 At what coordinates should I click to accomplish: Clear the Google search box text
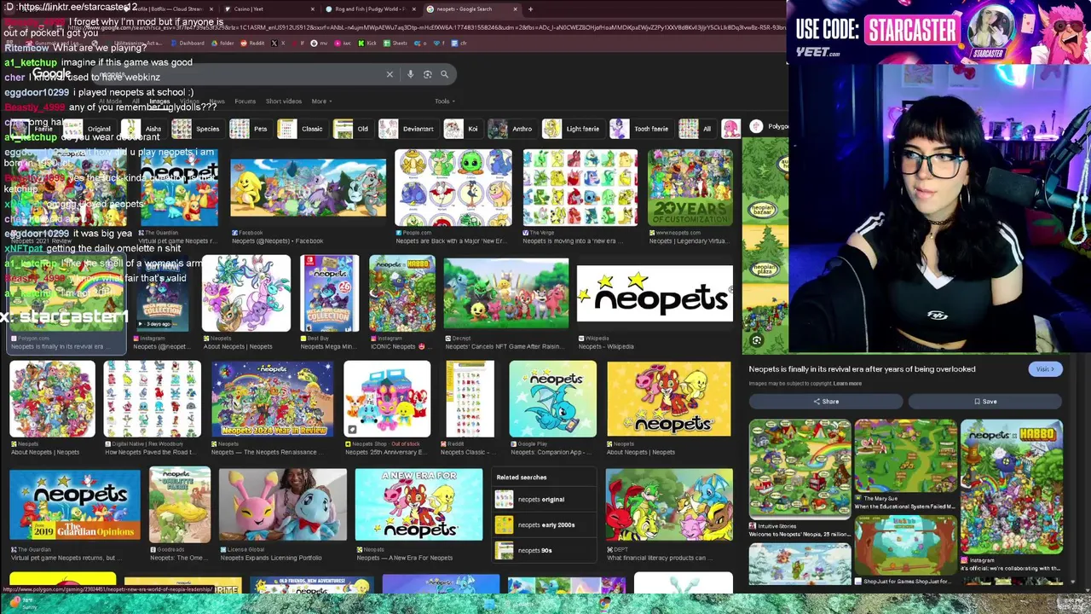390,74
